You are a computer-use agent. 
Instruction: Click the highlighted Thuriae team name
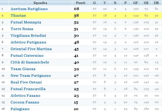point(18,15)
